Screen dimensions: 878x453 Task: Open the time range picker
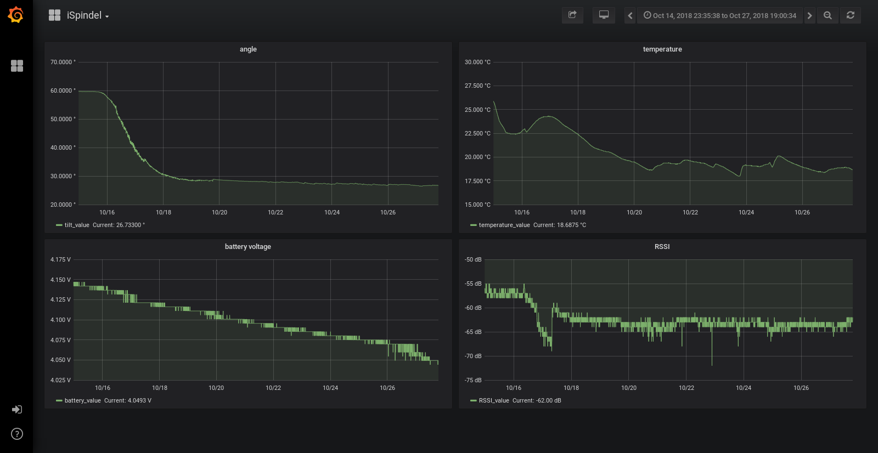[719, 15]
